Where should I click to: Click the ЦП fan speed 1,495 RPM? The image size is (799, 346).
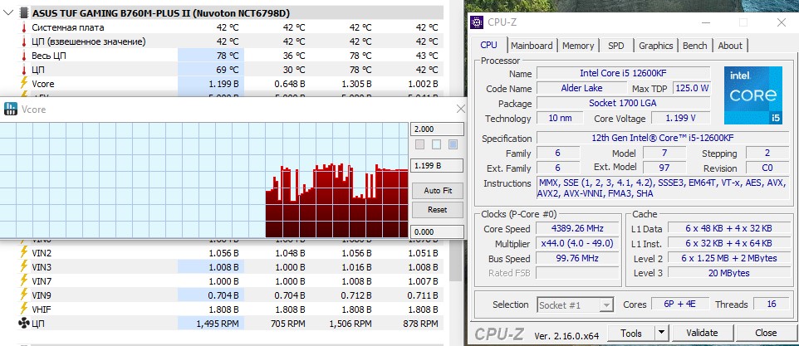point(218,323)
